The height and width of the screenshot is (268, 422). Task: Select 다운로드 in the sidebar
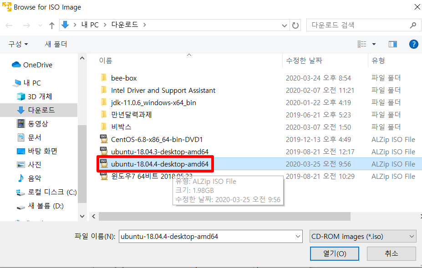[39, 110]
